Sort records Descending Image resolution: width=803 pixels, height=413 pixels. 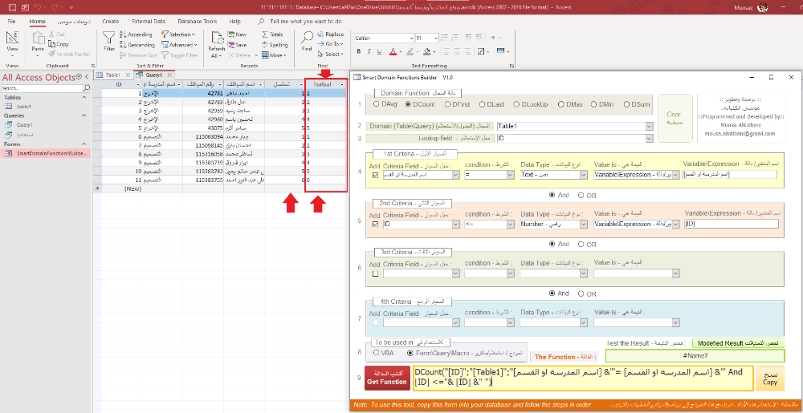[x=137, y=44]
